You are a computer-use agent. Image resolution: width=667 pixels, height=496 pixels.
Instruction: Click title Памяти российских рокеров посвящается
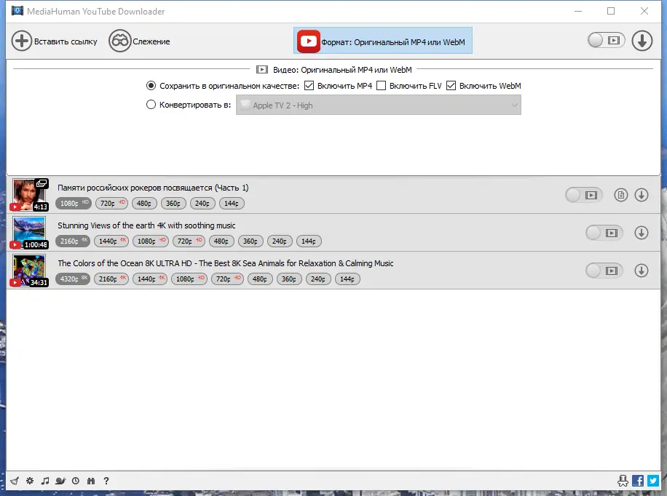153,188
